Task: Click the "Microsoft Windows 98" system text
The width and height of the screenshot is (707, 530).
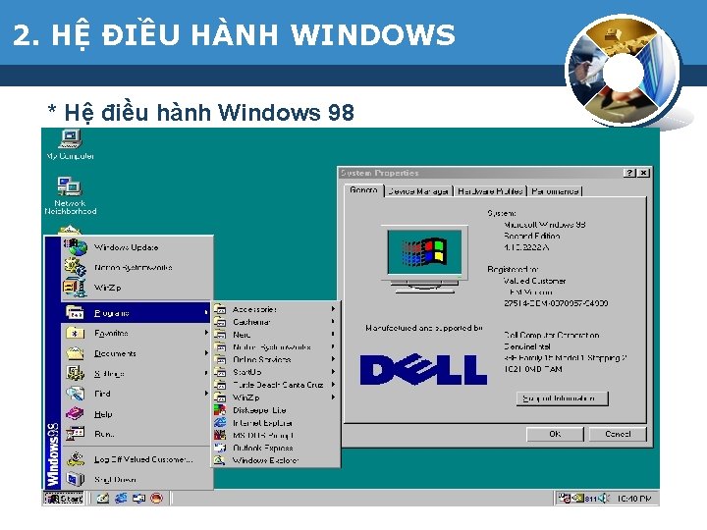Action: [x=545, y=225]
